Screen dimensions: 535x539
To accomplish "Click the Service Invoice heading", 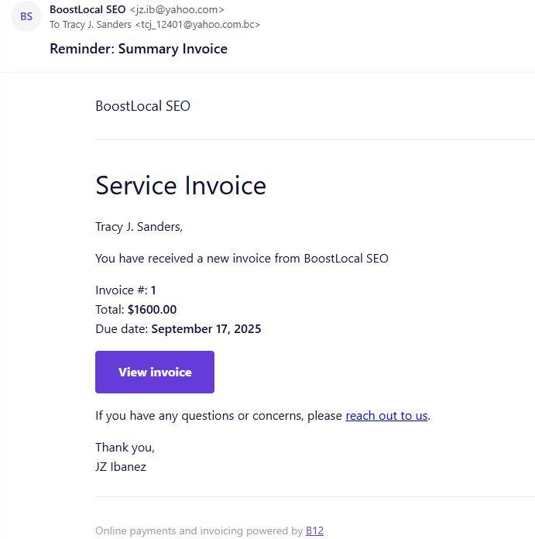I will click(180, 186).
